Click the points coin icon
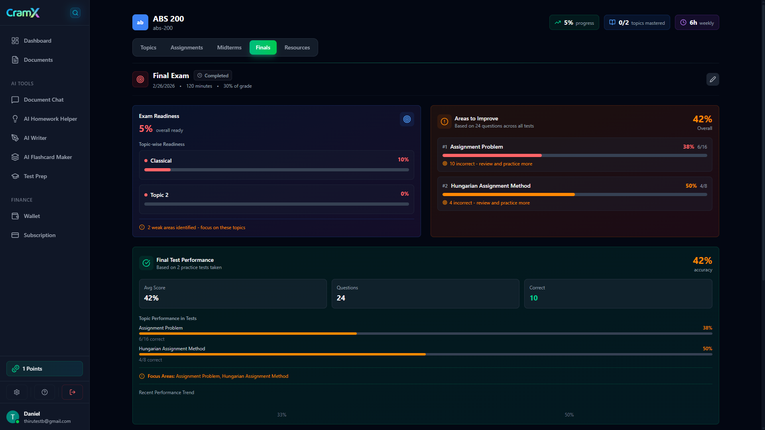 16,369
